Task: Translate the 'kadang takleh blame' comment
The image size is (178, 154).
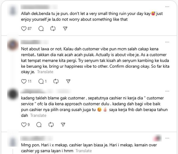Action: click(38, 115)
